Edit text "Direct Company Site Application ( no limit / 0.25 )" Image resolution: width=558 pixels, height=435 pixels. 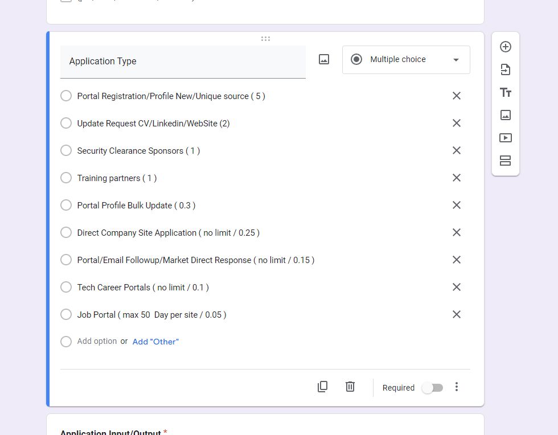point(169,233)
